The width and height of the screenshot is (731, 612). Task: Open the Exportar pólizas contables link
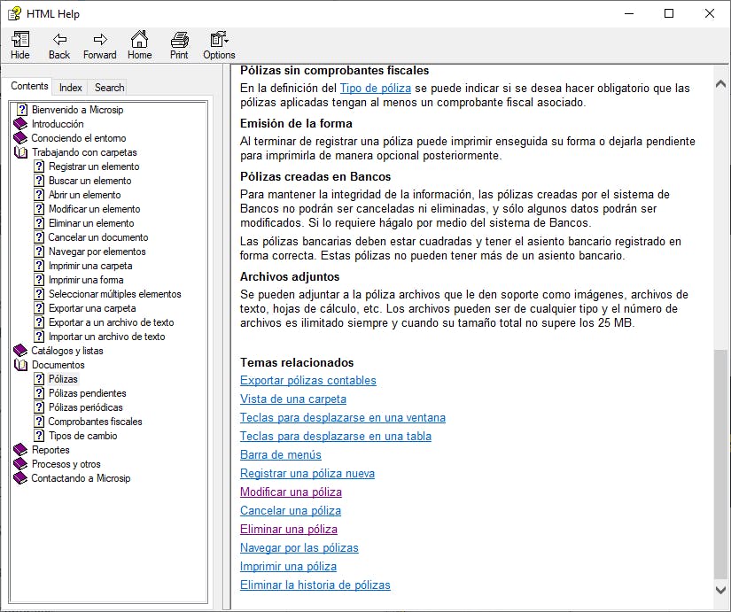click(x=308, y=380)
